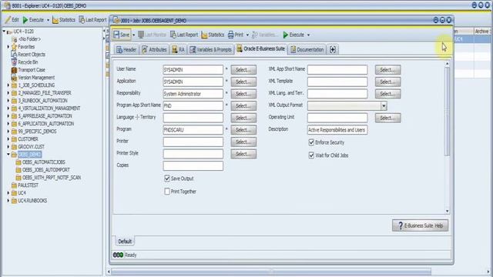Toggle Wait for Child Jobs checkbox

311,155
